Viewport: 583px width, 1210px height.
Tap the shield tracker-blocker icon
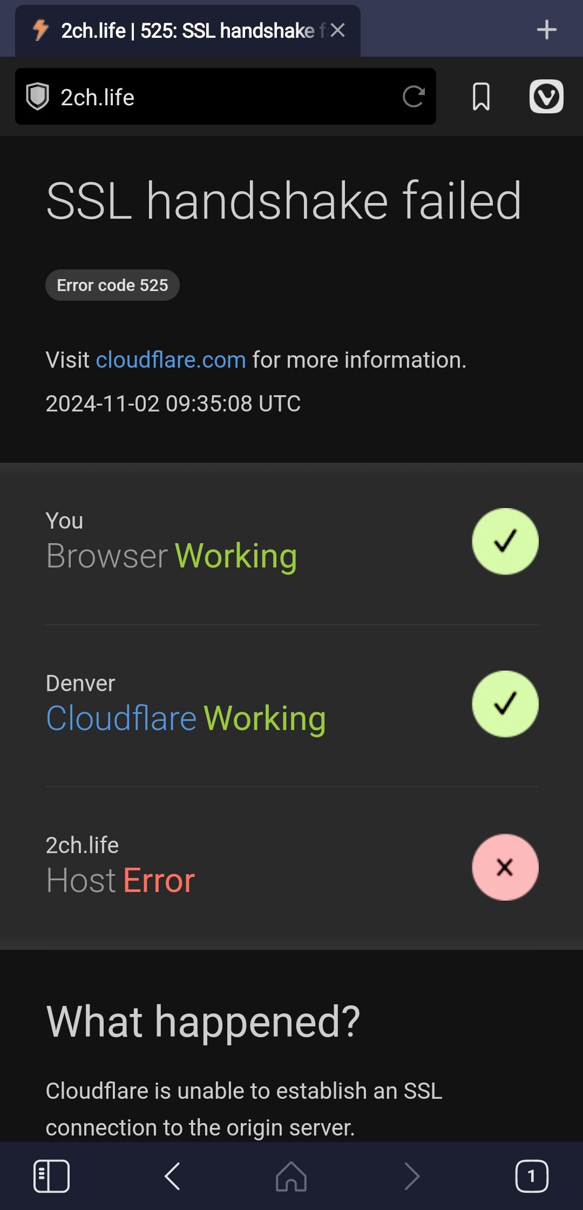coord(38,97)
